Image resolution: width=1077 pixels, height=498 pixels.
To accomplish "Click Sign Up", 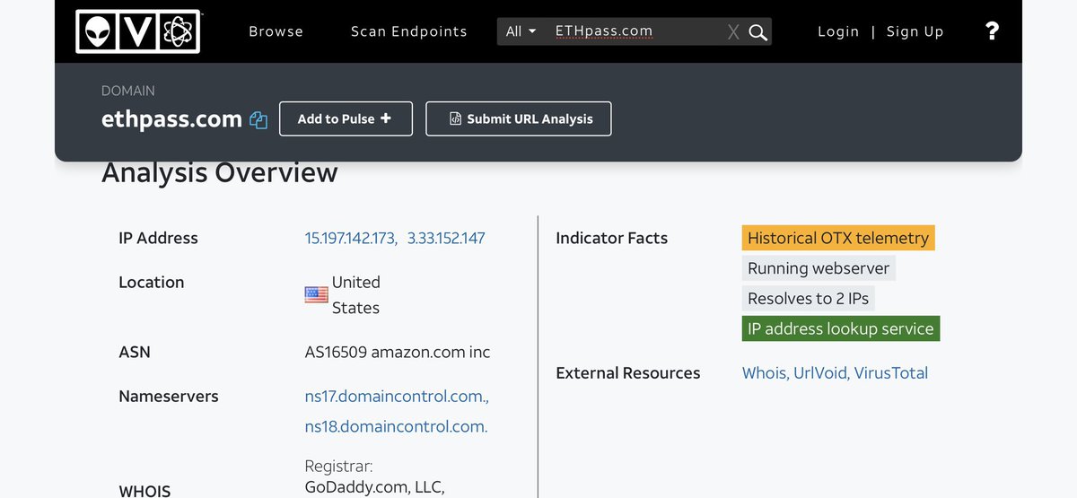I will click(x=915, y=31).
